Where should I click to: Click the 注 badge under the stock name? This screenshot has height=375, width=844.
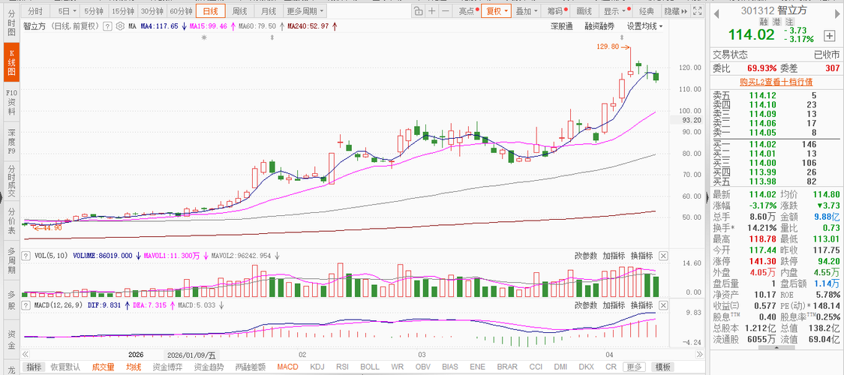click(789, 22)
